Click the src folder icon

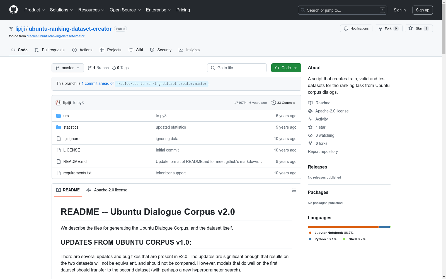59,116
